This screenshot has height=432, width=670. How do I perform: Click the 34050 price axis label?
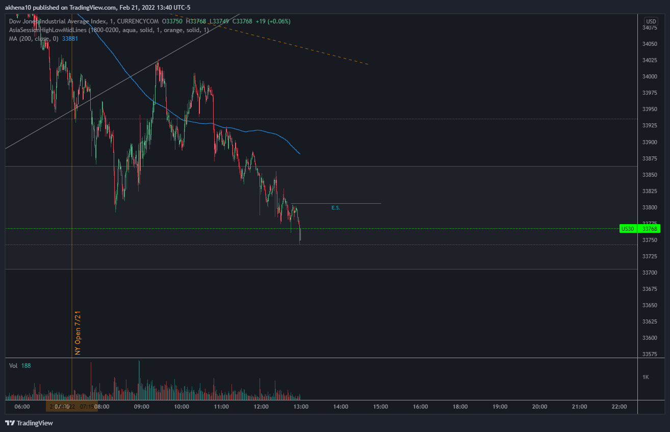[649, 44]
